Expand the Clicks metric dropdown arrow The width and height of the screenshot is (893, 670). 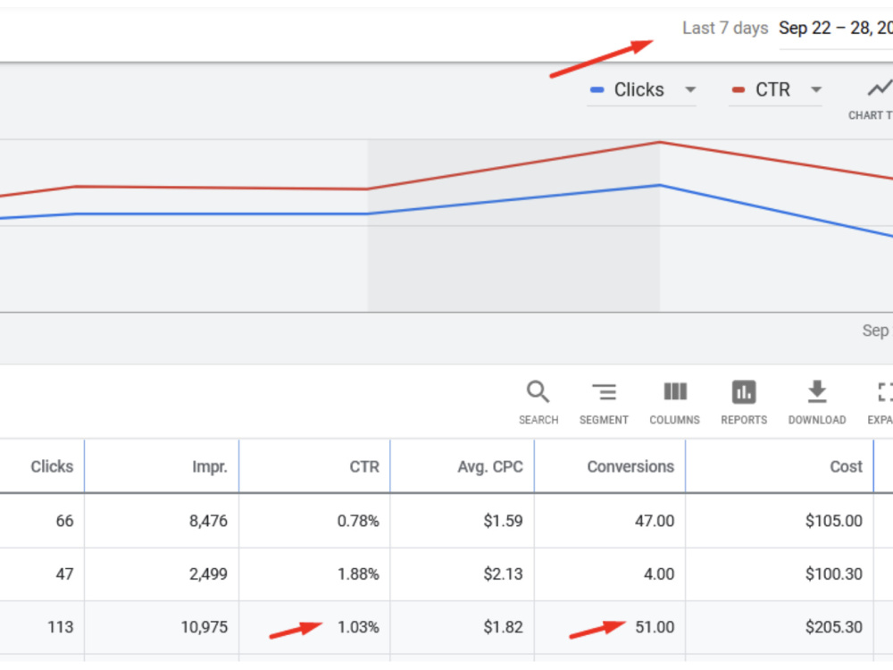pyautogui.click(x=690, y=89)
